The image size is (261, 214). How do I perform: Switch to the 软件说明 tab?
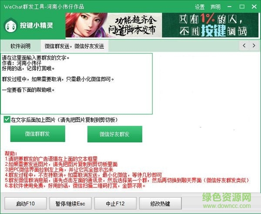pyautogui.click(x=20, y=46)
